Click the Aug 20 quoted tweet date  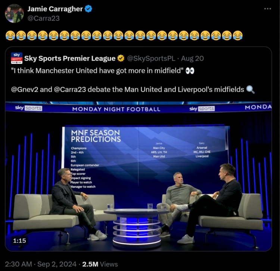192,58
